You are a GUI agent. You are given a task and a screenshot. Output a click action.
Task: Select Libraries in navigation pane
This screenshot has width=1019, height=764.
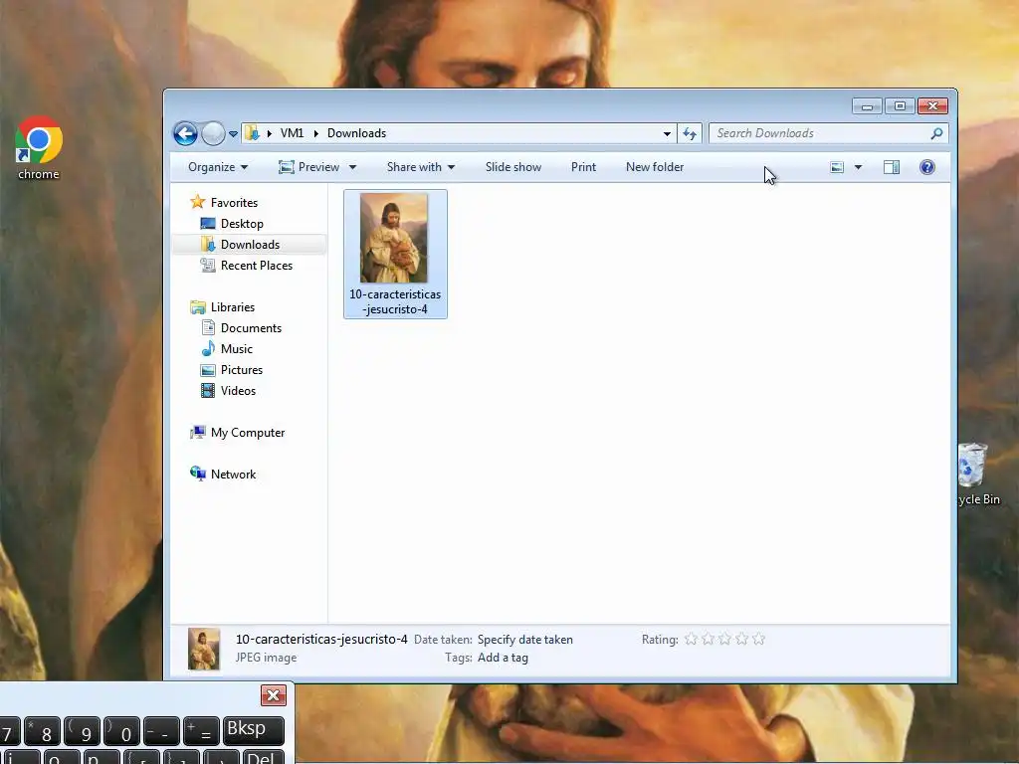233,307
